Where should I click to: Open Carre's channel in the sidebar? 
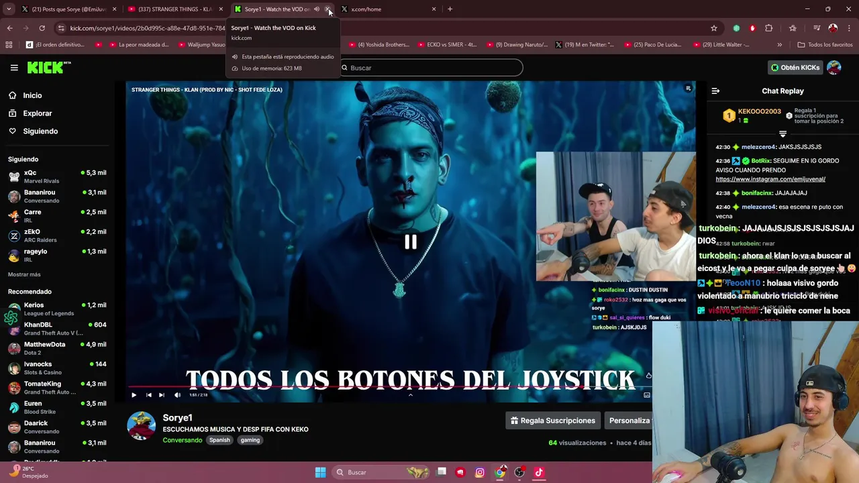(x=57, y=217)
